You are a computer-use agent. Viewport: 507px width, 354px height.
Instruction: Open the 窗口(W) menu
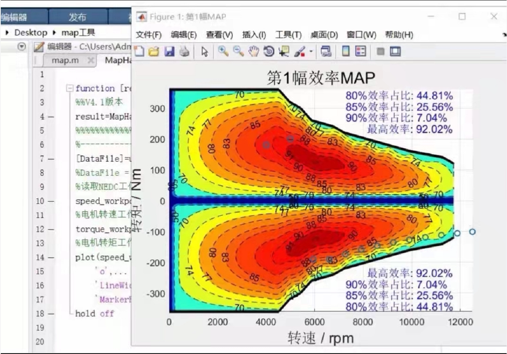pyautogui.click(x=361, y=35)
